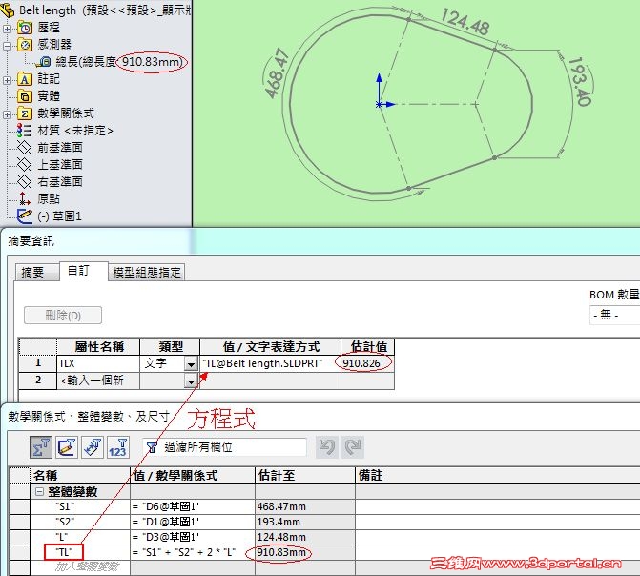640x576 pixels.
Task: Click the Belt length part icon
Action: (8, 10)
